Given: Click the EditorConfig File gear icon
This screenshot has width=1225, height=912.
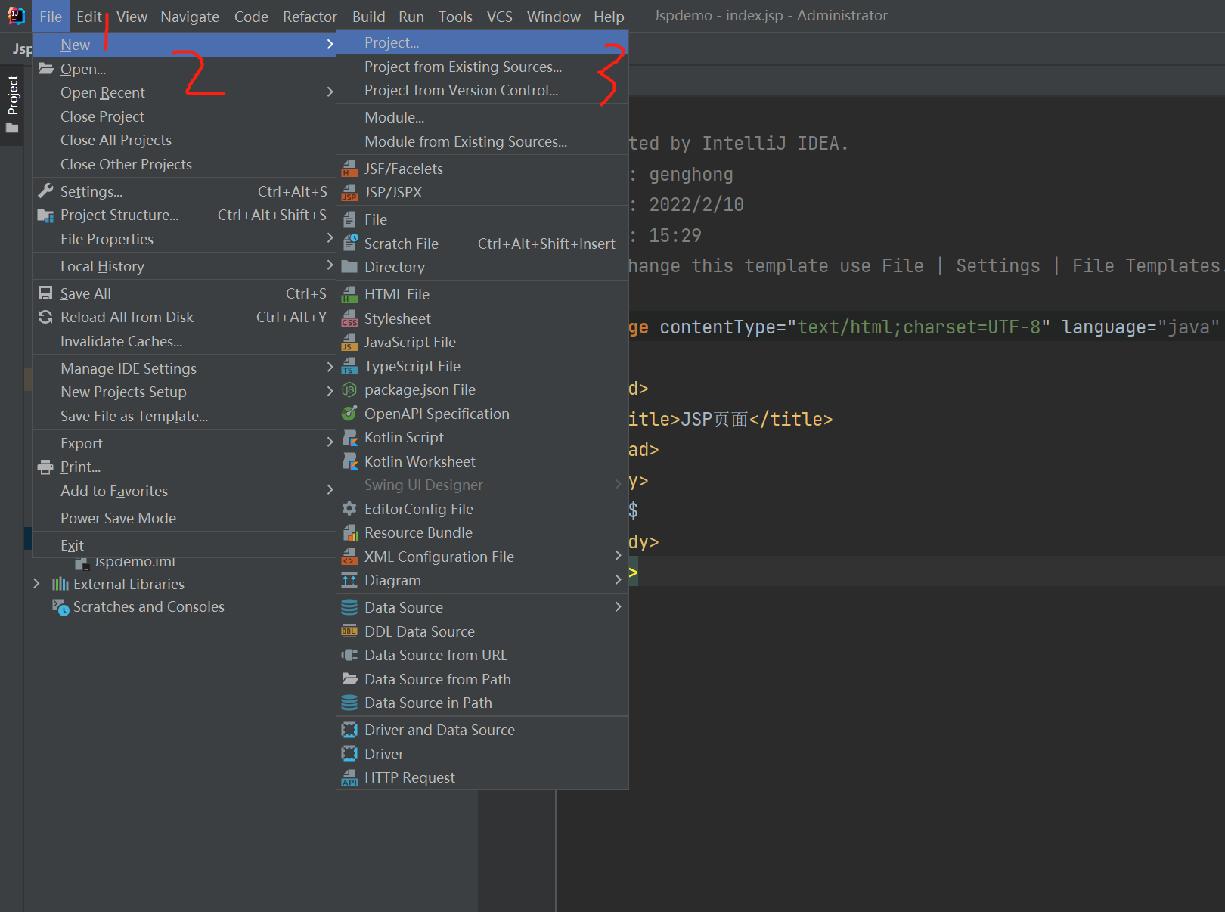Looking at the screenshot, I should 349,509.
